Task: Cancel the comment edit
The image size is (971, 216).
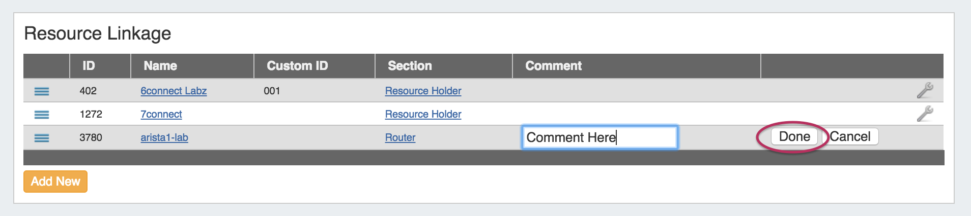Action: 850,137
